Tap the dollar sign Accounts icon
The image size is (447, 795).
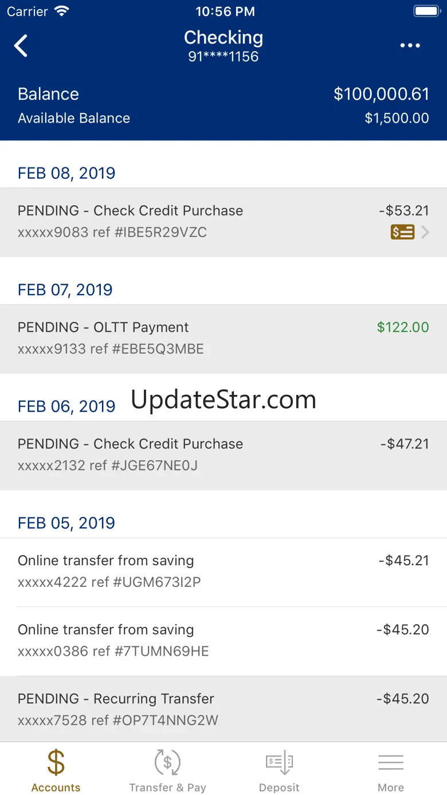(56, 763)
